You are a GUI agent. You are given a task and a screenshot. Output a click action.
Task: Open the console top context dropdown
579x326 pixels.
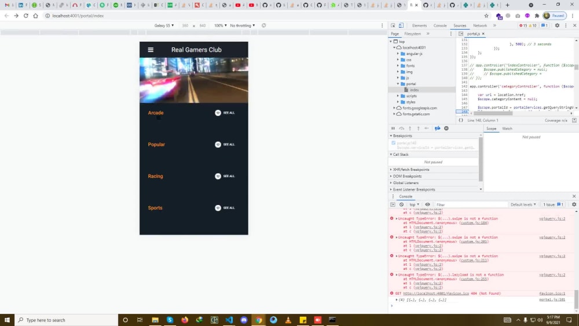[414, 204]
